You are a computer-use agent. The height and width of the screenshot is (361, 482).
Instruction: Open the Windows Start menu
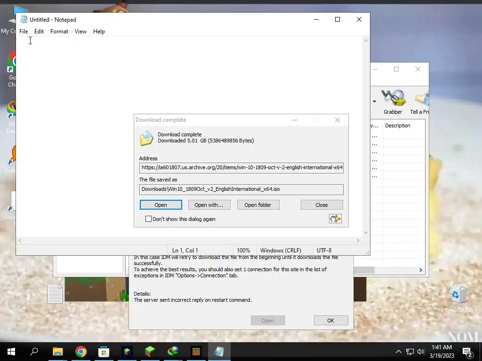point(11,352)
